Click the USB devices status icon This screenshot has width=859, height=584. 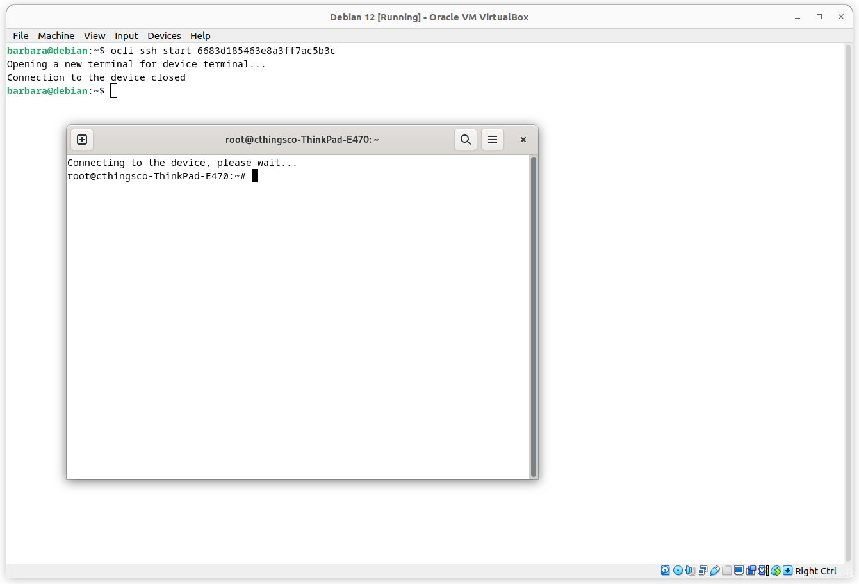(x=715, y=570)
